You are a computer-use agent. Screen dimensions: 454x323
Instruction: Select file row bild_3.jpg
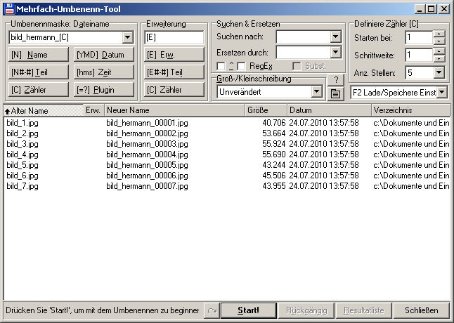(x=227, y=144)
